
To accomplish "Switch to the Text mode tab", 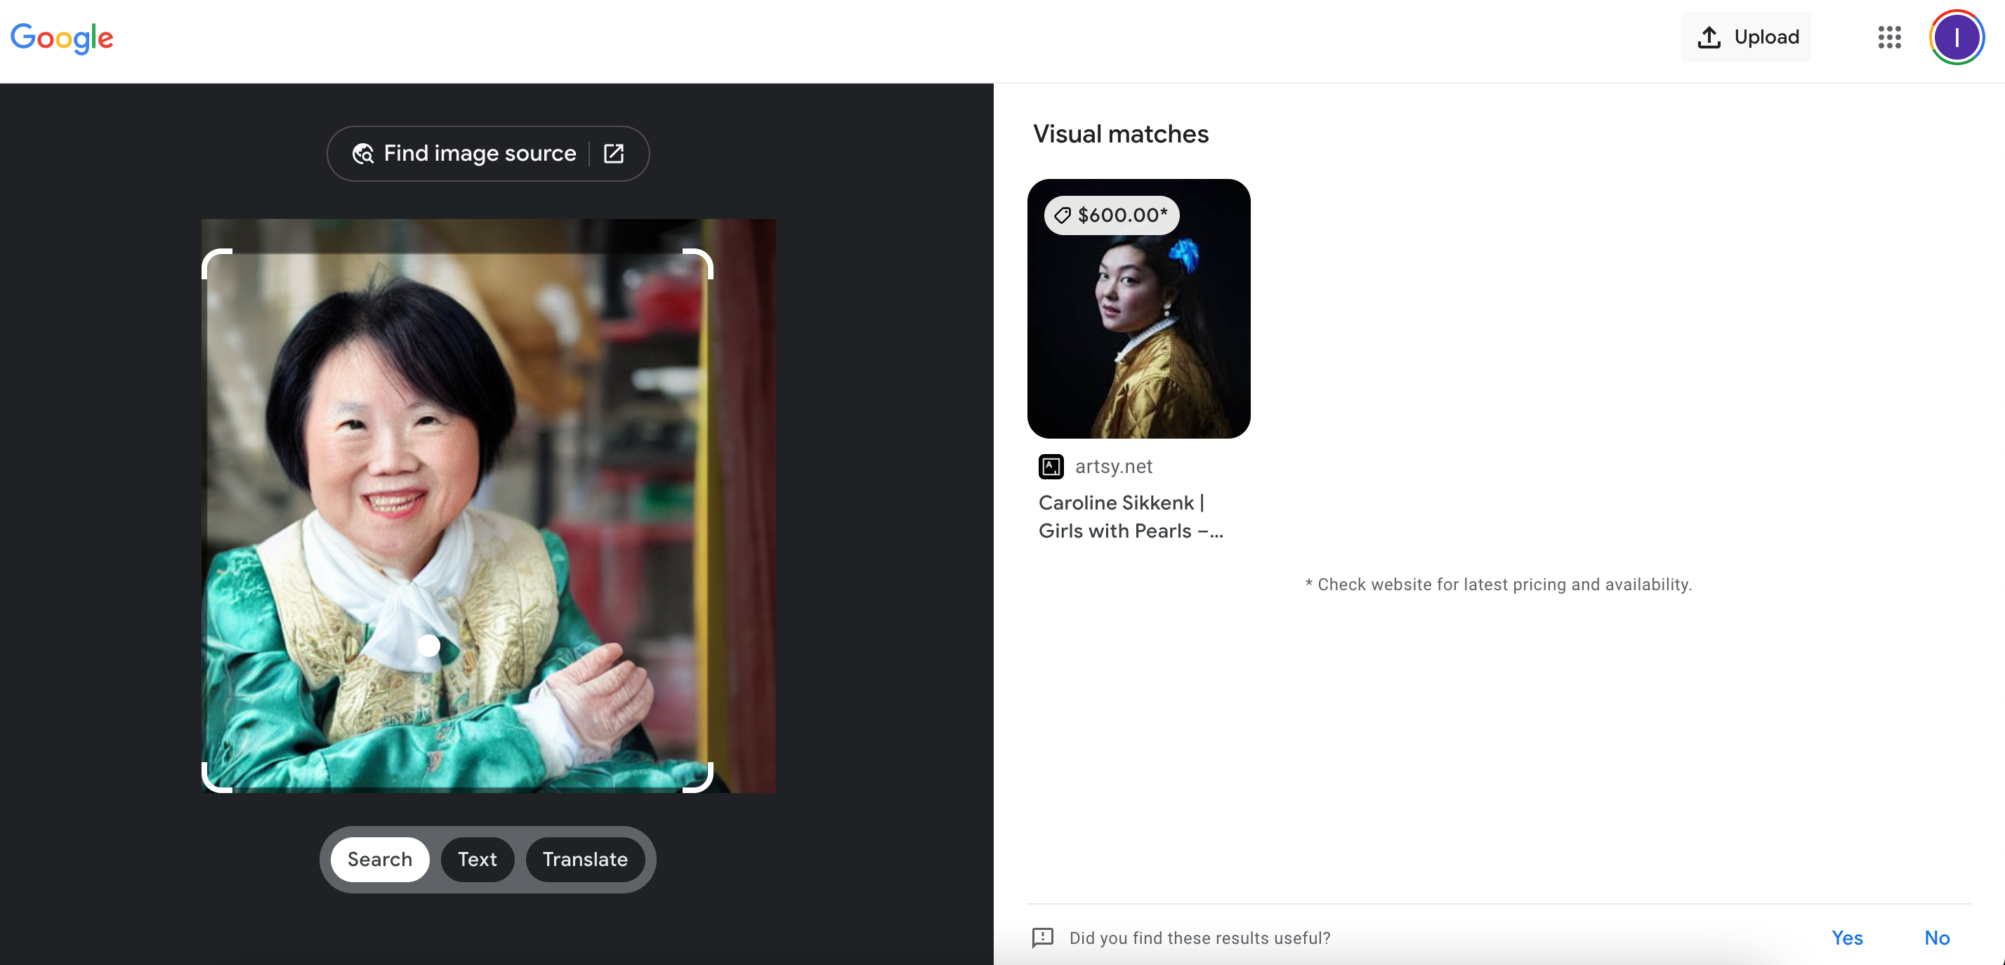I will click(x=477, y=858).
